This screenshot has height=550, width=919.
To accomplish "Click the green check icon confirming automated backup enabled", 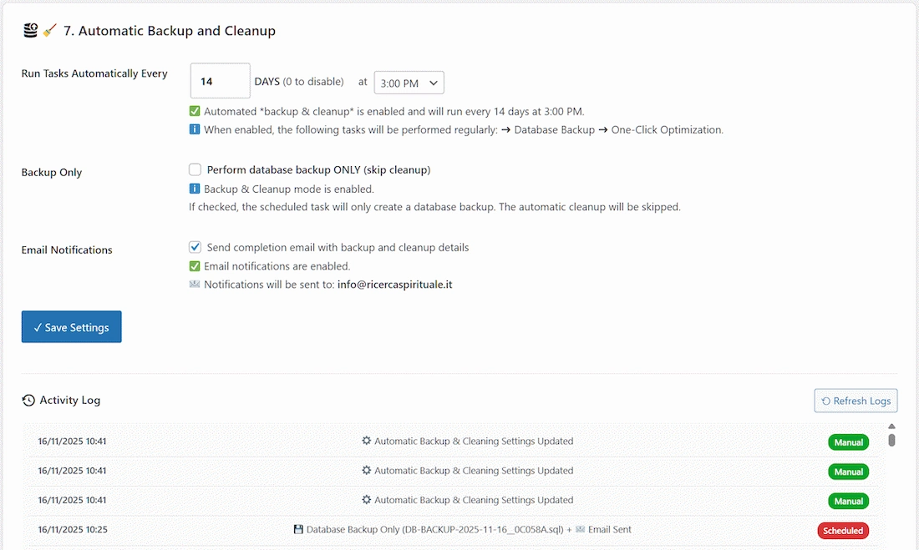I will tap(196, 111).
